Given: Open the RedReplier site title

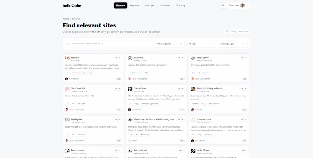Looking at the screenshot, I should coord(76,119).
